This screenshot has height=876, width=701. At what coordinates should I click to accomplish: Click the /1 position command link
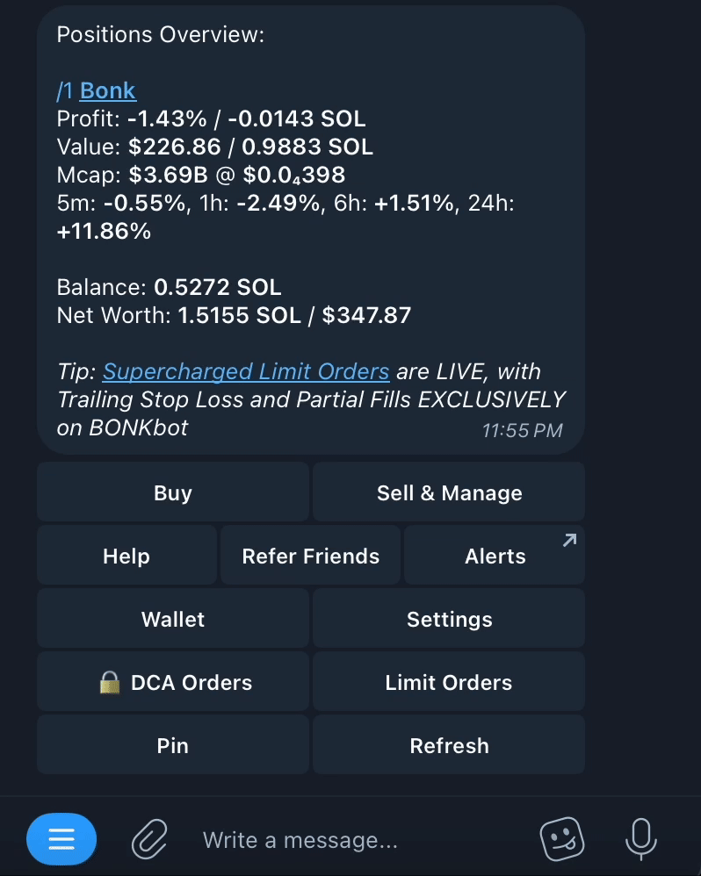point(65,90)
